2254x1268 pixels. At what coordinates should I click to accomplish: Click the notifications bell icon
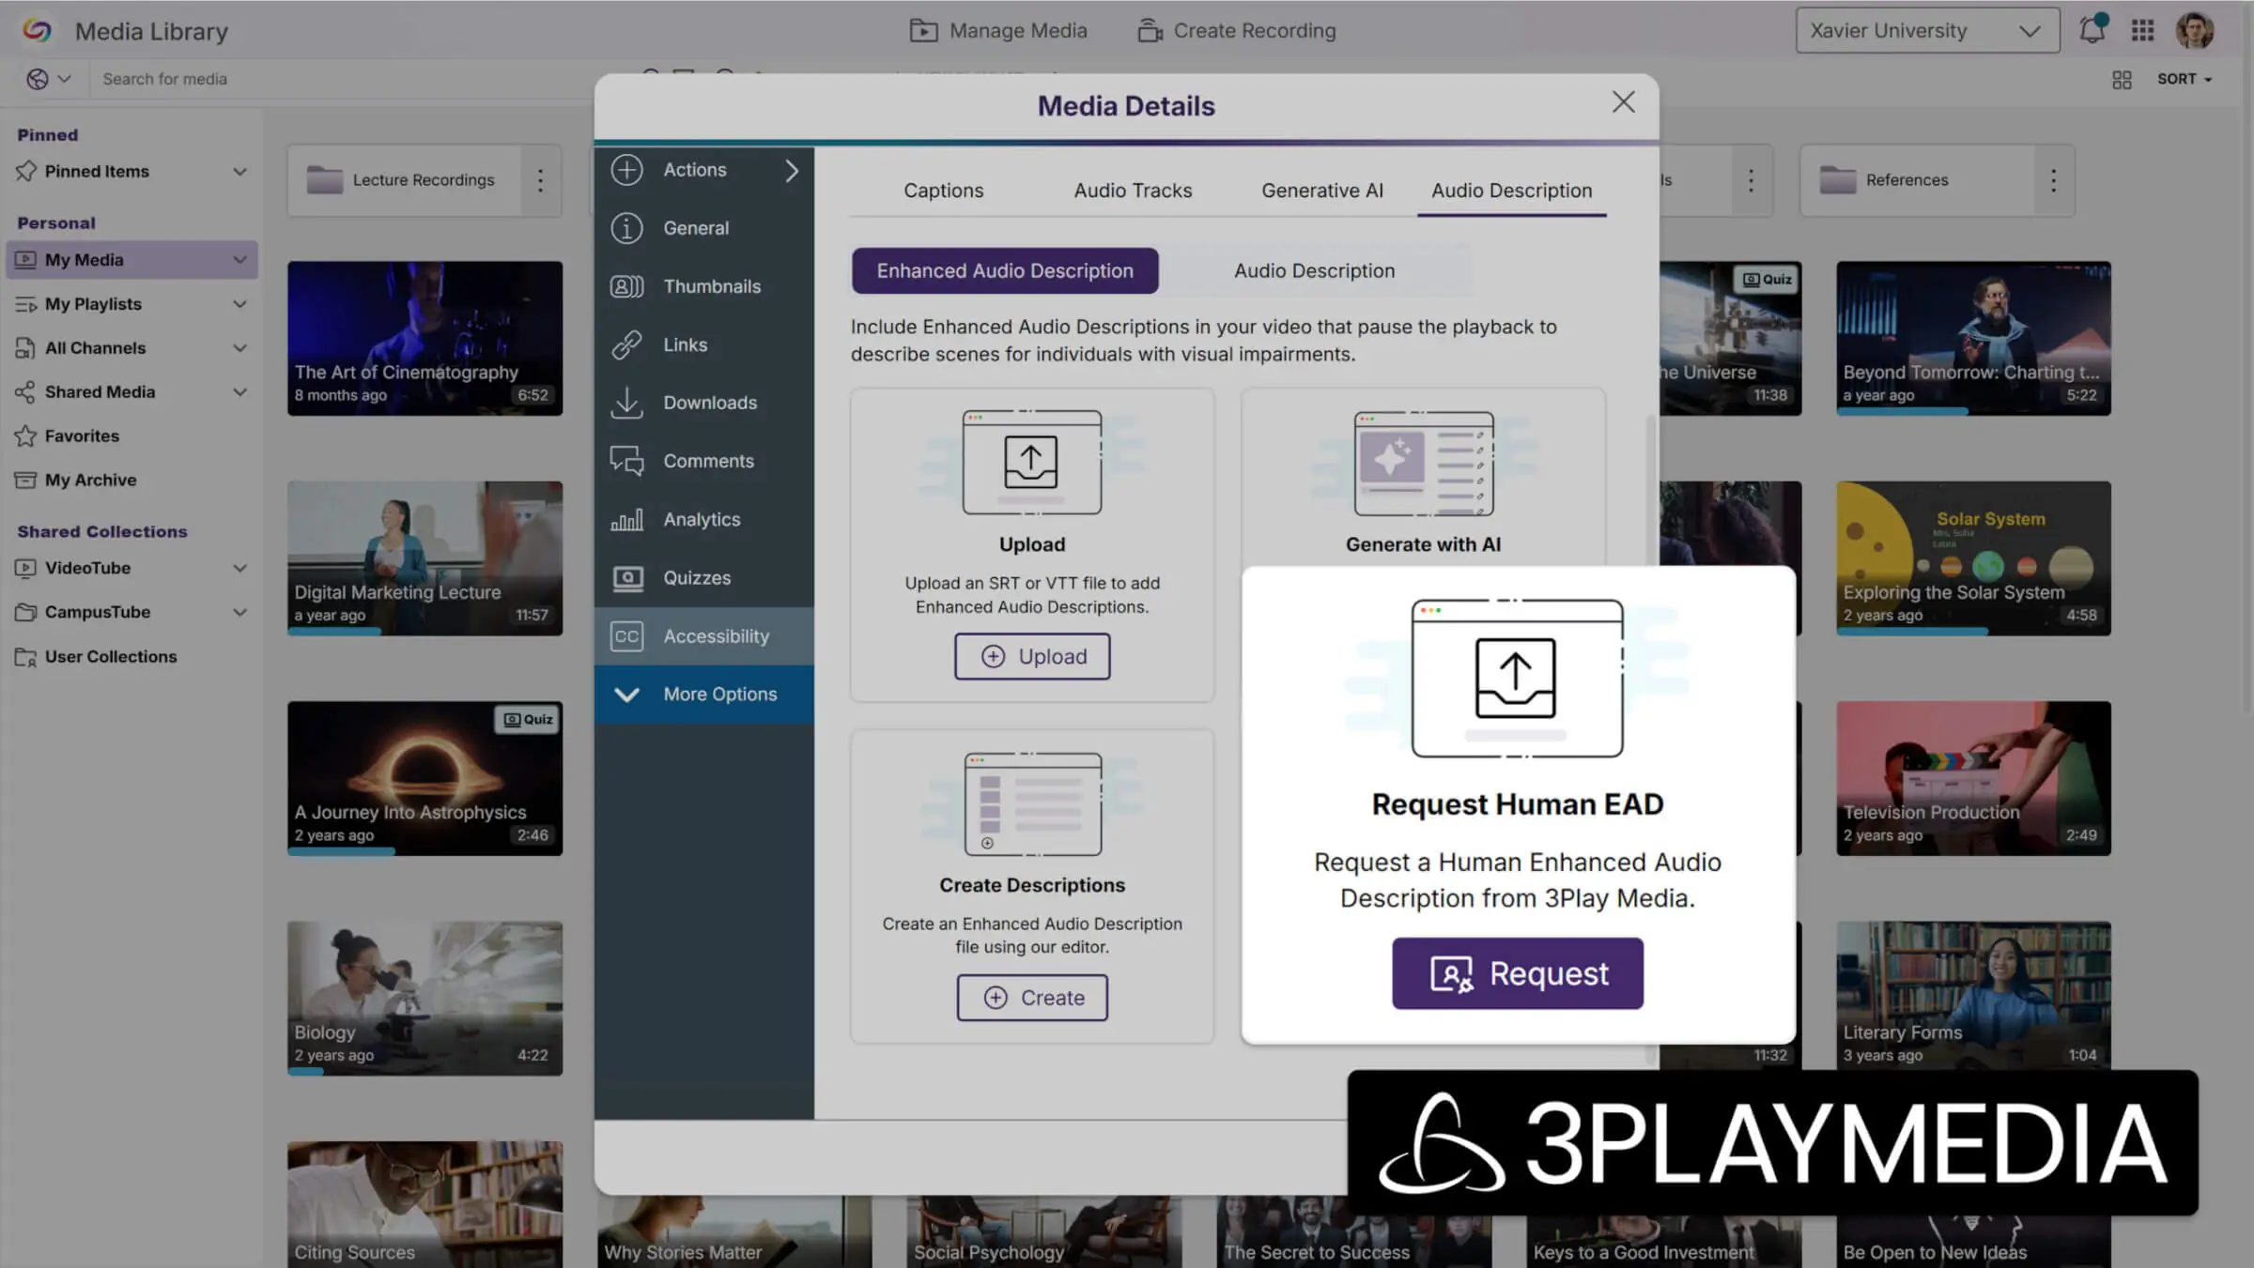tap(2092, 30)
